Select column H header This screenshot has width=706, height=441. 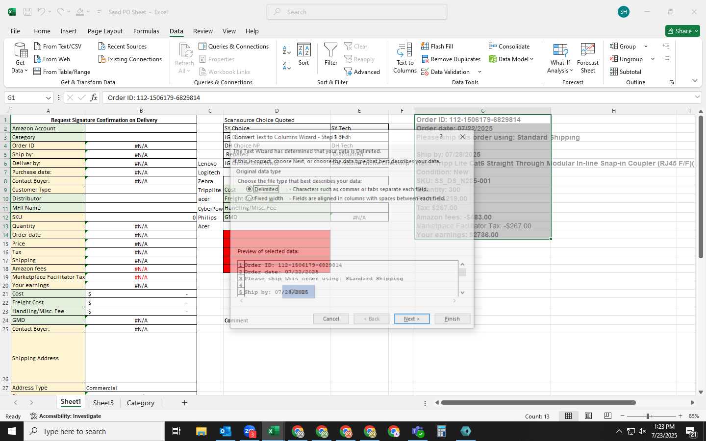click(613, 111)
